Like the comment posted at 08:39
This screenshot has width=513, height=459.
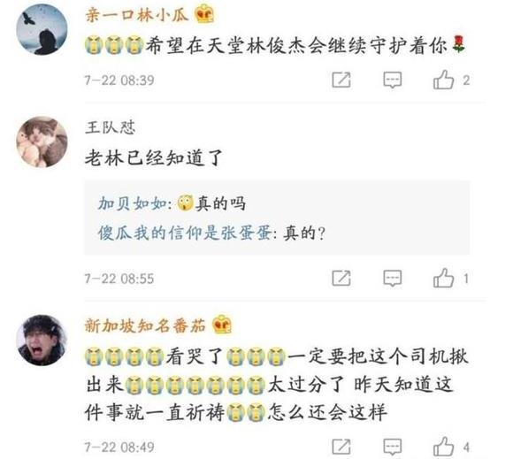coord(444,80)
